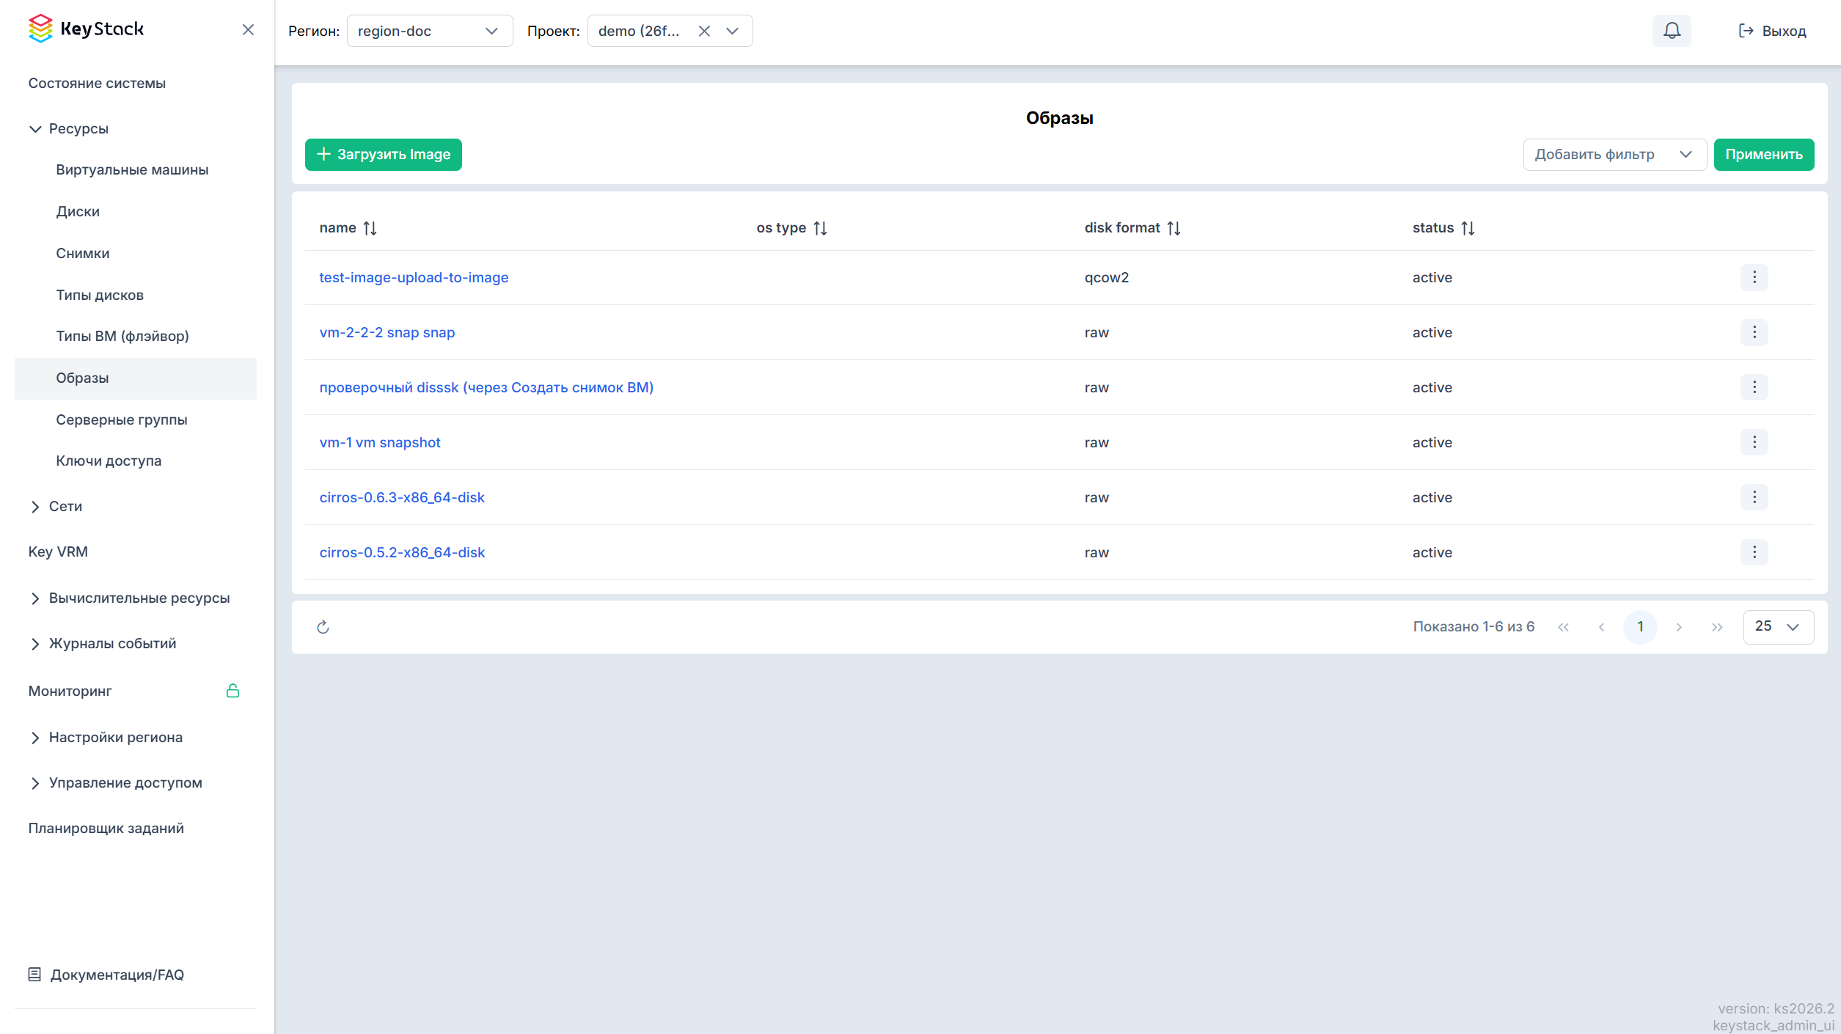The width and height of the screenshot is (1841, 1034).
Task: Click qcow2 disk format cell
Action: (x=1107, y=277)
